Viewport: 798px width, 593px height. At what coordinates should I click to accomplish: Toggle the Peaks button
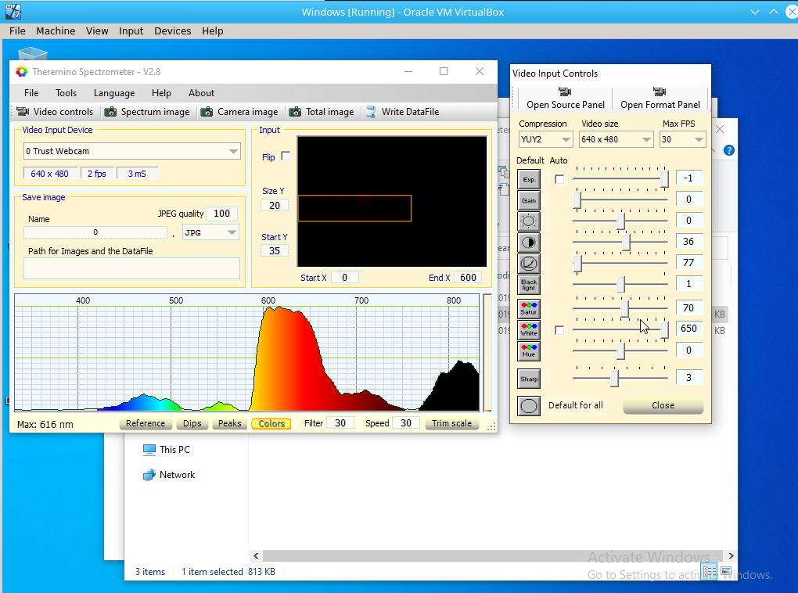point(229,423)
